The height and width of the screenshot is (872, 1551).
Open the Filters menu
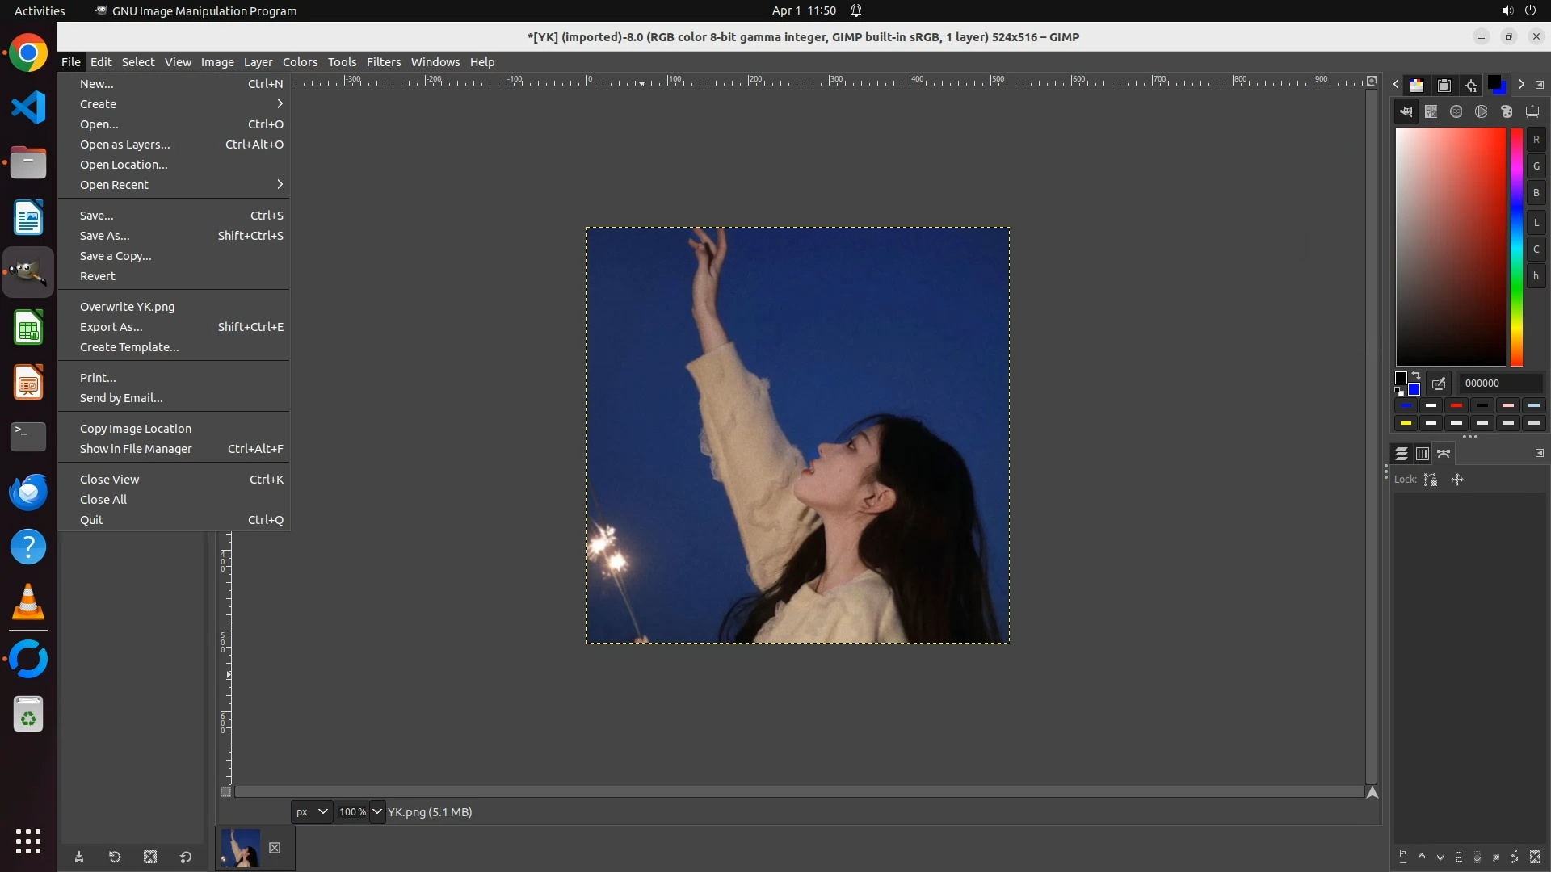383,62
